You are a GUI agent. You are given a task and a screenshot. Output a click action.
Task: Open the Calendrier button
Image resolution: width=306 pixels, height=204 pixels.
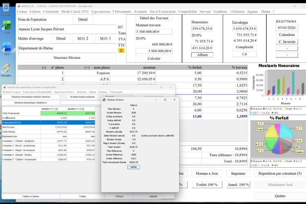coord(287,35)
